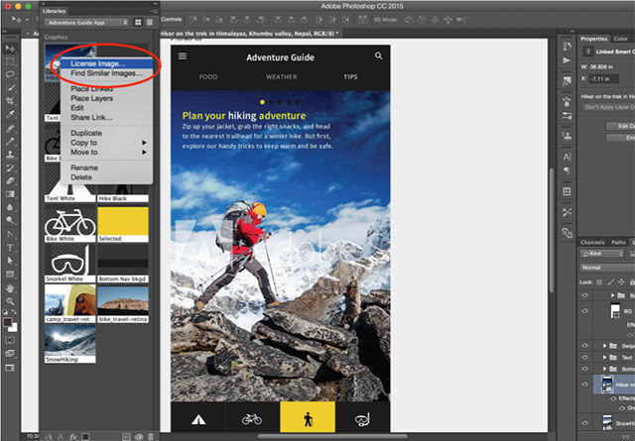Choose Share Link menu item

pos(106,117)
